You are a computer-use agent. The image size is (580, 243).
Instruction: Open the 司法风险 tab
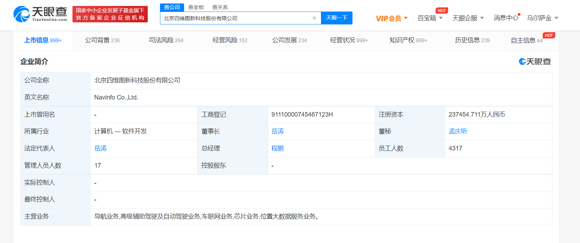(x=166, y=40)
